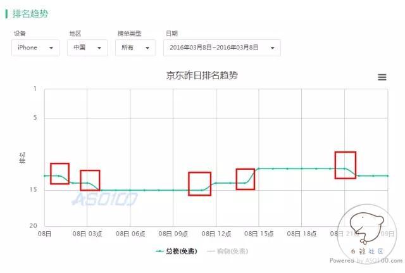Image resolution: width=405 pixels, height=273 pixels.
Task: Toggle the 购物(免费) legend series
Action: (x=228, y=251)
